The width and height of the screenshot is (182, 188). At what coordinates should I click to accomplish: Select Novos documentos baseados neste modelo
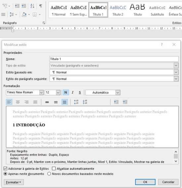[49, 174]
